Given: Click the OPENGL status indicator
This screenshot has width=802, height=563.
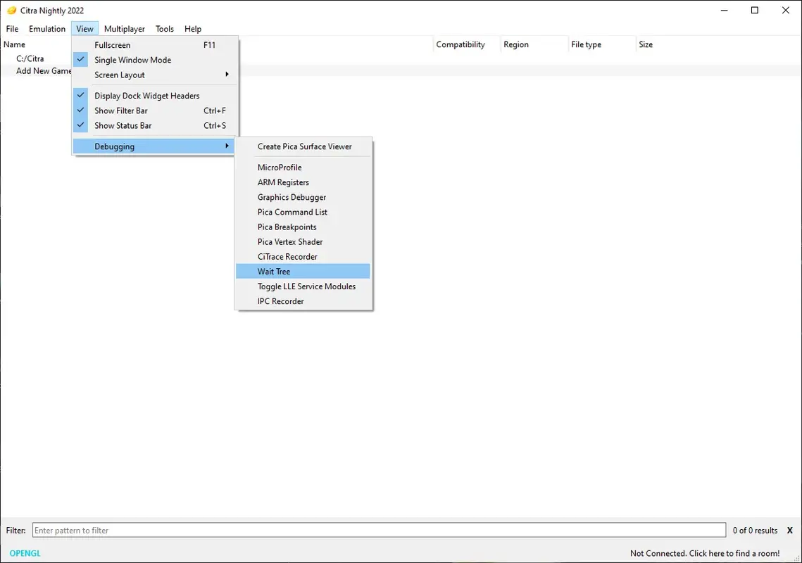Looking at the screenshot, I should click(x=24, y=553).
